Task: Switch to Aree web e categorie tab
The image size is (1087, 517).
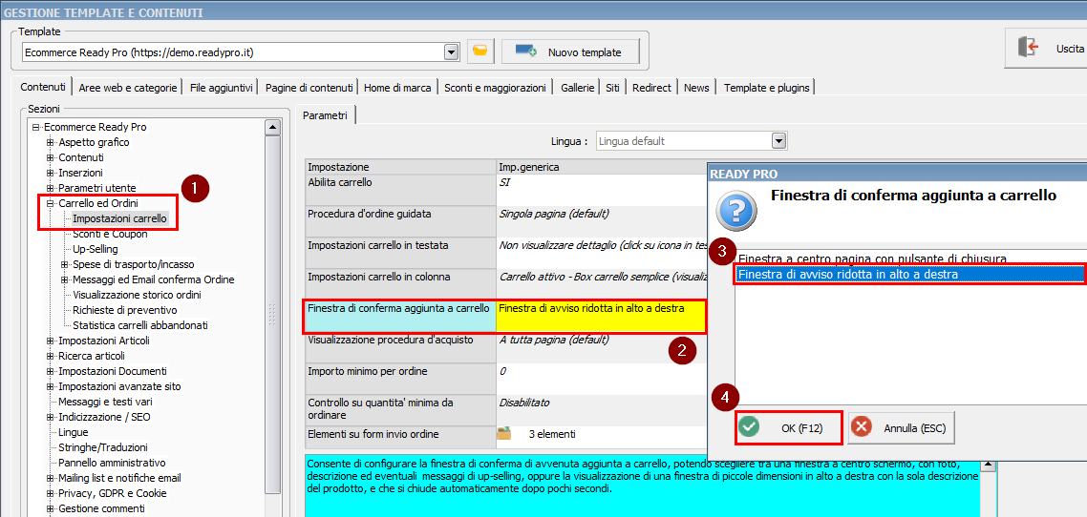Action: click(128, 88)
